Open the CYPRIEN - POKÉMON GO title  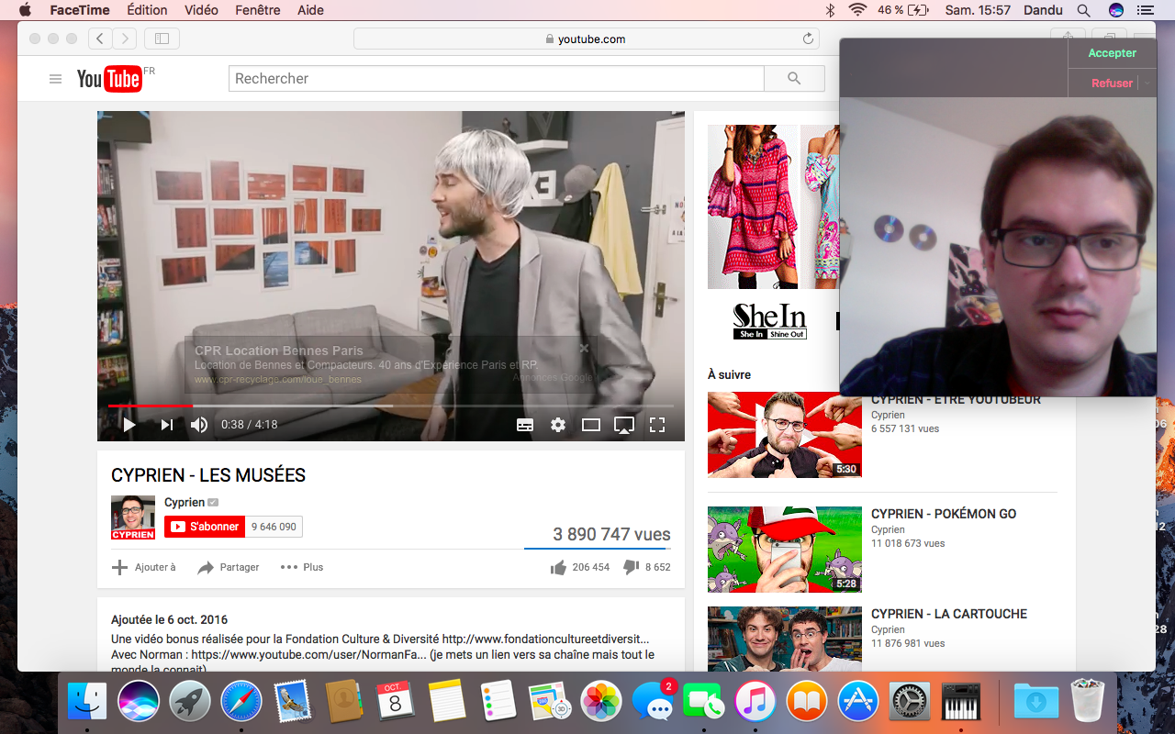944,514
